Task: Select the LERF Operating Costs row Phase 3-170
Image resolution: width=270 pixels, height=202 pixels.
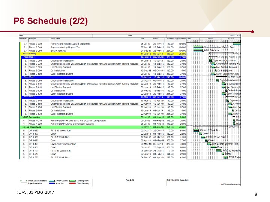Action: coord(103,114)
